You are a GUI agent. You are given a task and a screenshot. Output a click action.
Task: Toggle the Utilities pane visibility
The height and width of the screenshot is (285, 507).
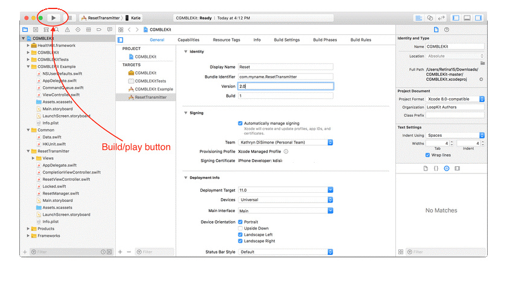(479, 18)
